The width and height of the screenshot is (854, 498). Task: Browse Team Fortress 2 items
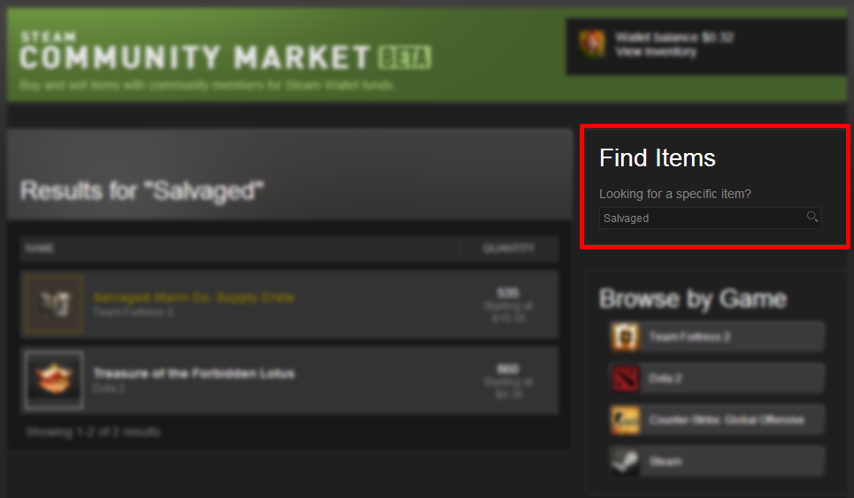(718, 337)
